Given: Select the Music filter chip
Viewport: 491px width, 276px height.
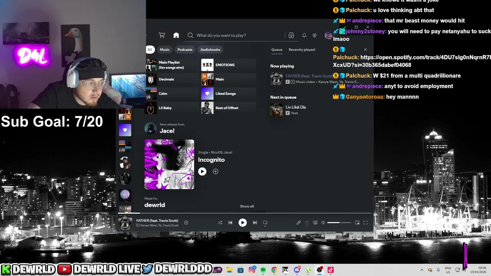Looking at the screenshot, I should coord(165,49).
